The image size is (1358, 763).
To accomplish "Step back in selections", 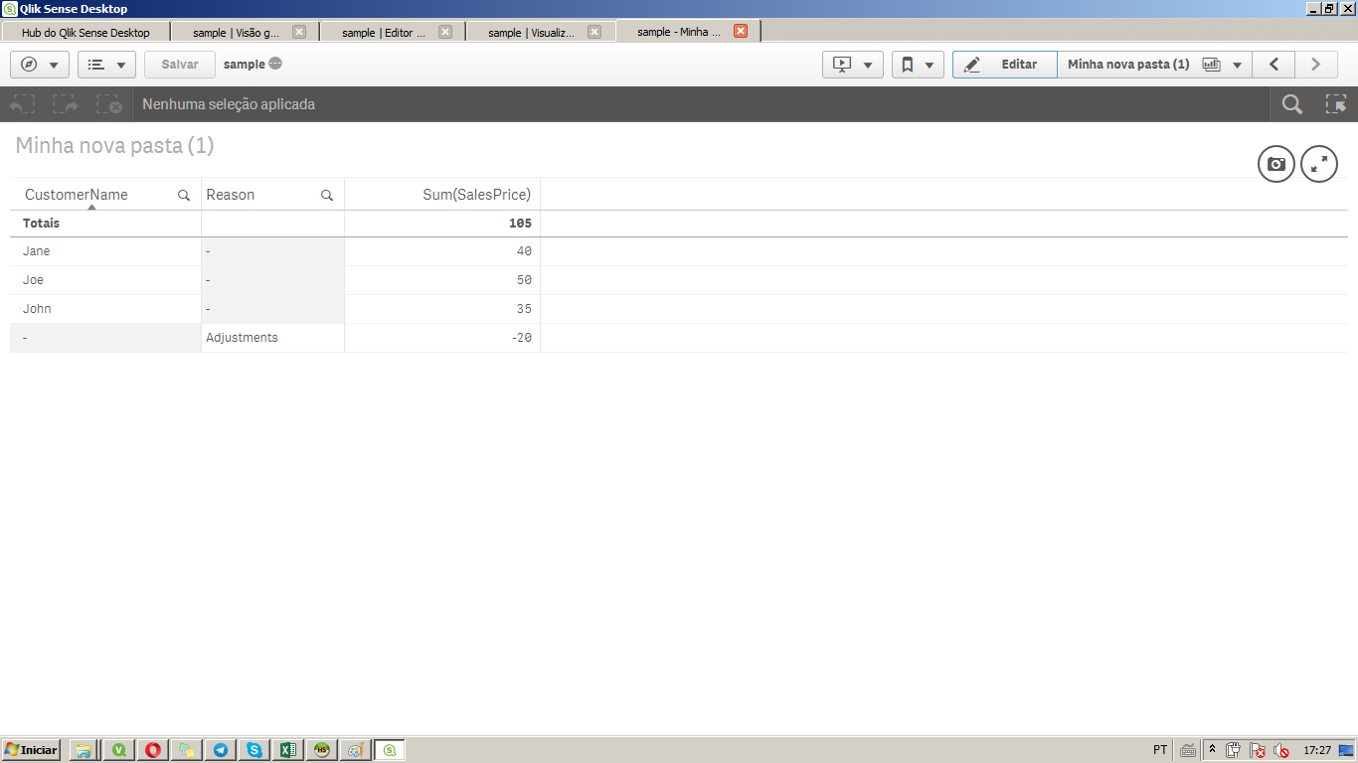I will [22, 104].
